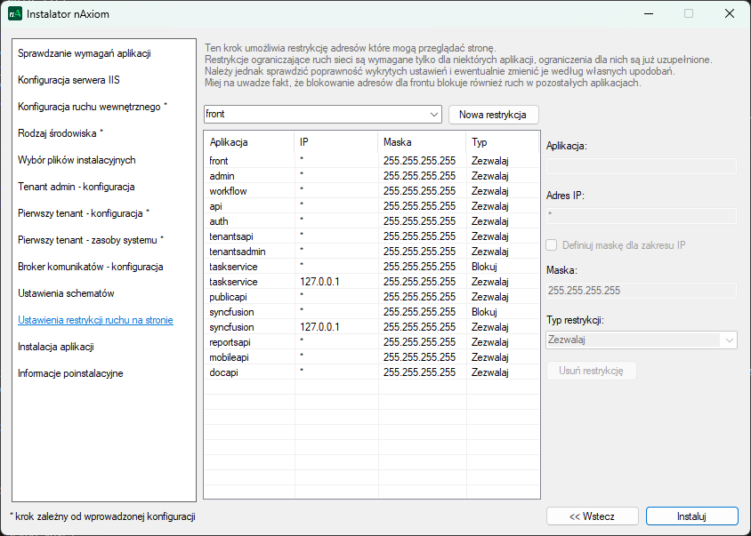Enable 'Definiuj maskę dla zakresu IP' checkbox
Viewport: 751px width, 536px height.
click(553, 245)
